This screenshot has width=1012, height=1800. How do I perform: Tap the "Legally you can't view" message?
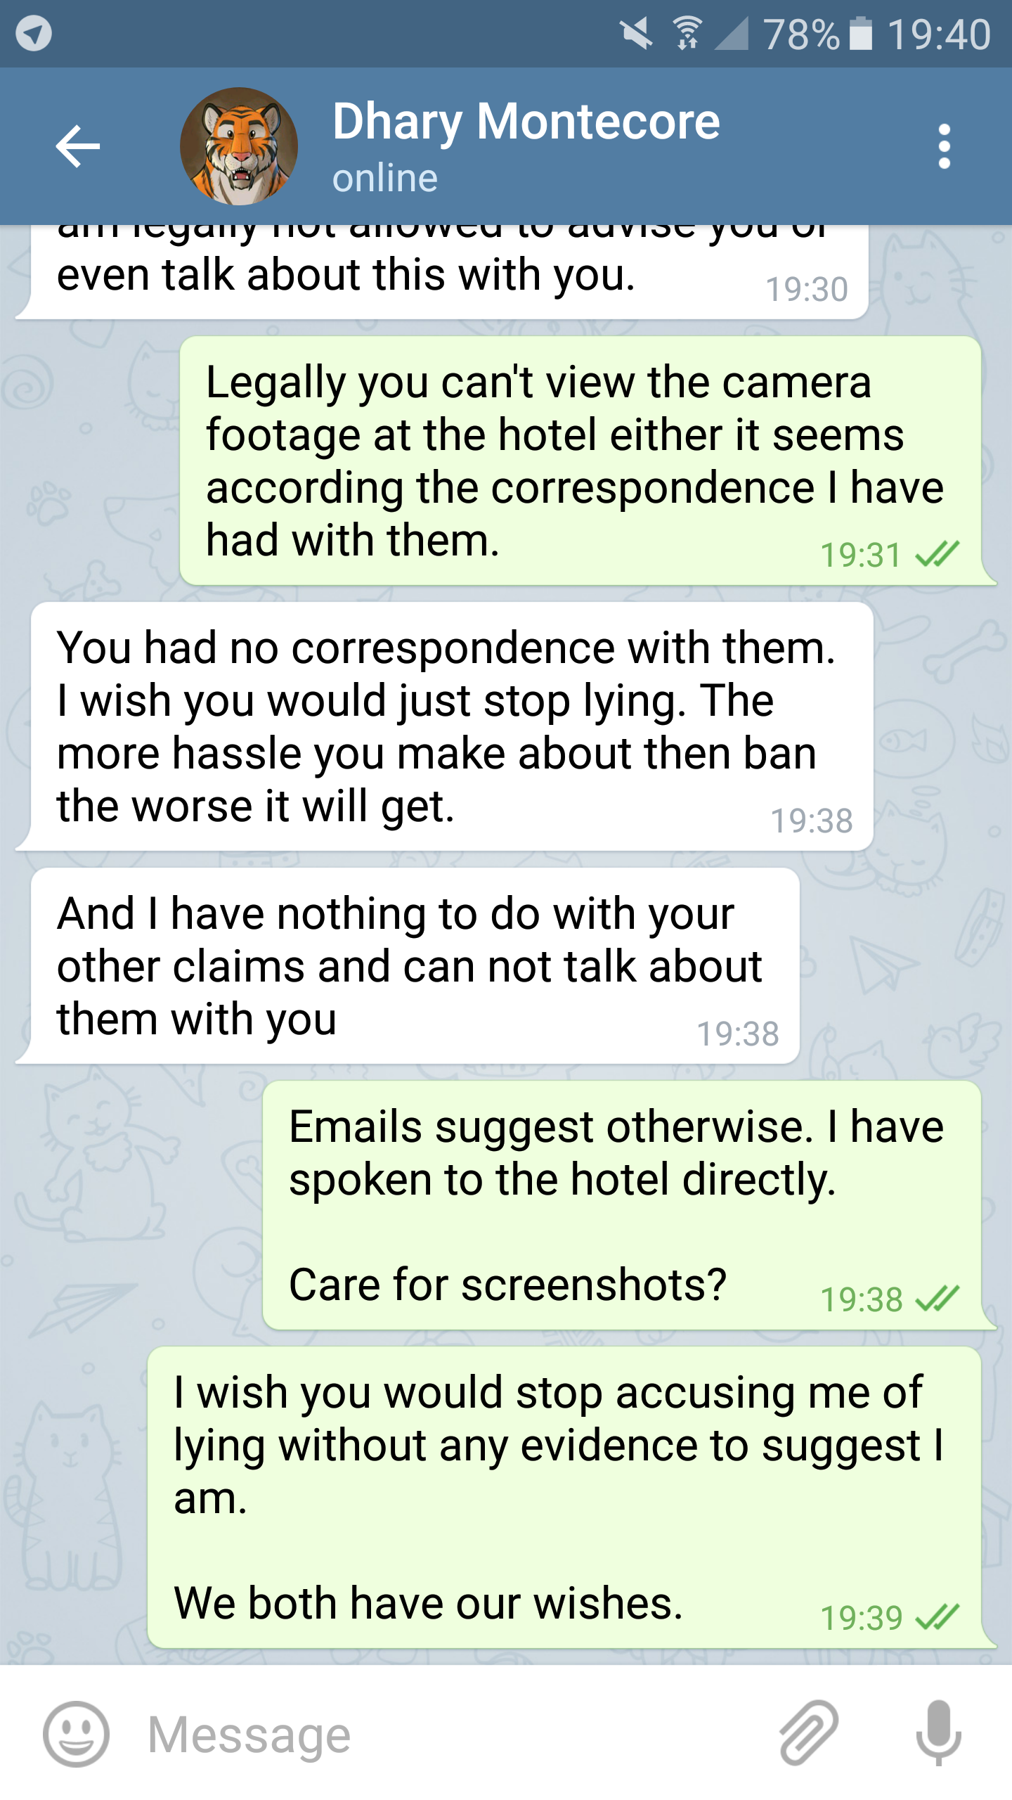(579, 461)
